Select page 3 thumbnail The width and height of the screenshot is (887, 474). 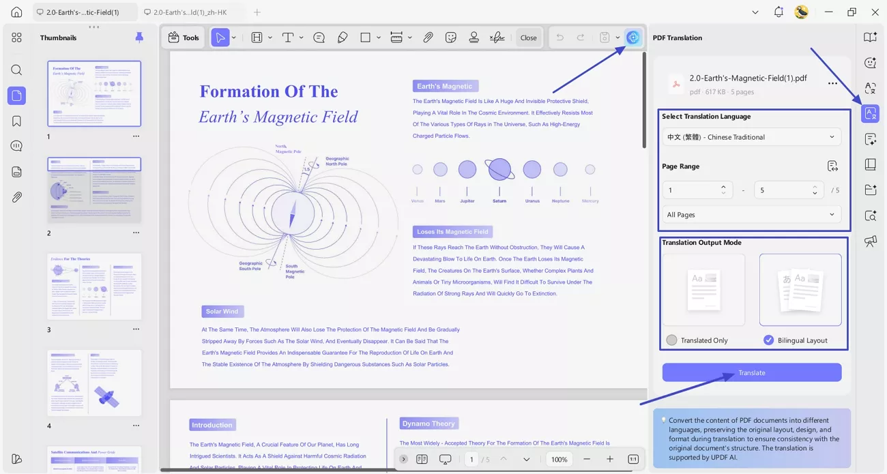[94, 286]
